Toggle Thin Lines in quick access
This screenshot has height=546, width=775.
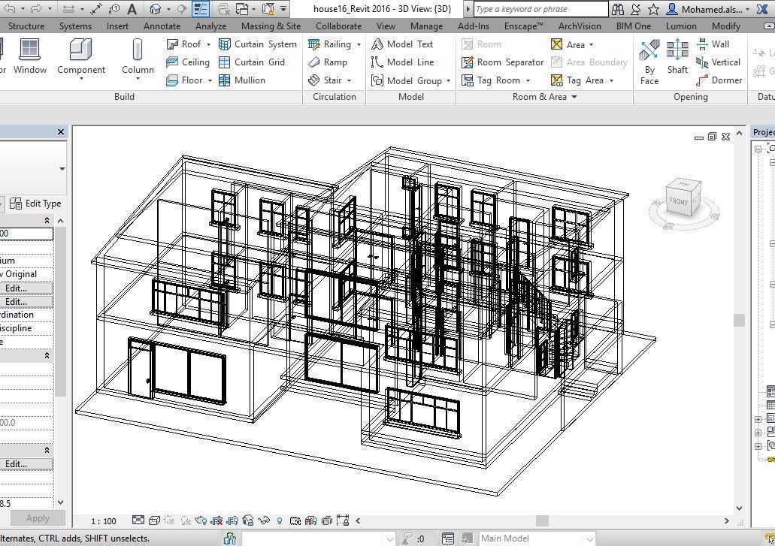200,8
